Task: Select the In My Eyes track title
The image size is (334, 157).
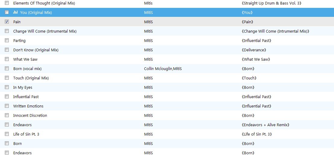Action: coord(23,88)
